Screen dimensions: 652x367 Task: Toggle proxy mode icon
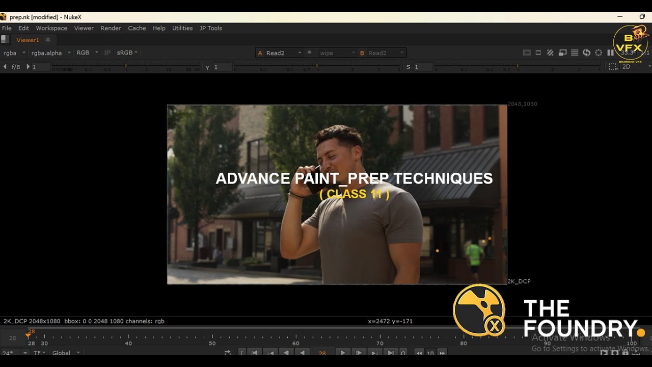click(x=562, y=53)
